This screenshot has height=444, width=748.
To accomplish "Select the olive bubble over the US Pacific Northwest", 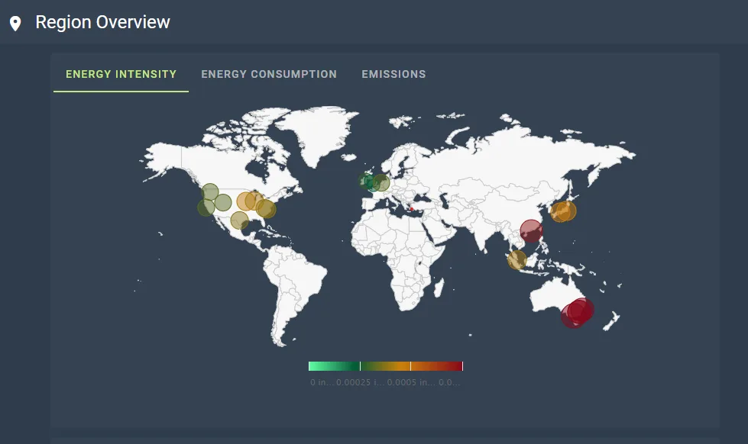I will [x=210, y=192].
